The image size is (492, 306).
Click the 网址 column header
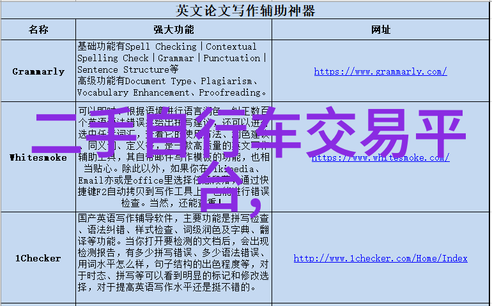[381, 30]
